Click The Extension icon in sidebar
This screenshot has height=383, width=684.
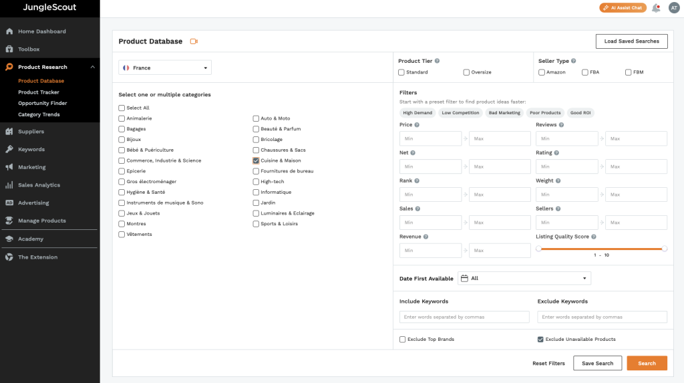9,257
